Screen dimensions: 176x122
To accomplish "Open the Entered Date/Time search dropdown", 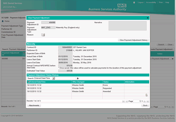I will click(x=53, y=78).
